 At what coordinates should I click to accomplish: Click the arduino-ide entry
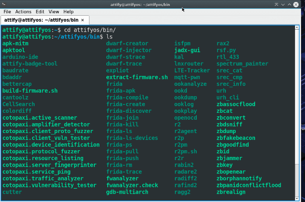click(x=20, y=57)
